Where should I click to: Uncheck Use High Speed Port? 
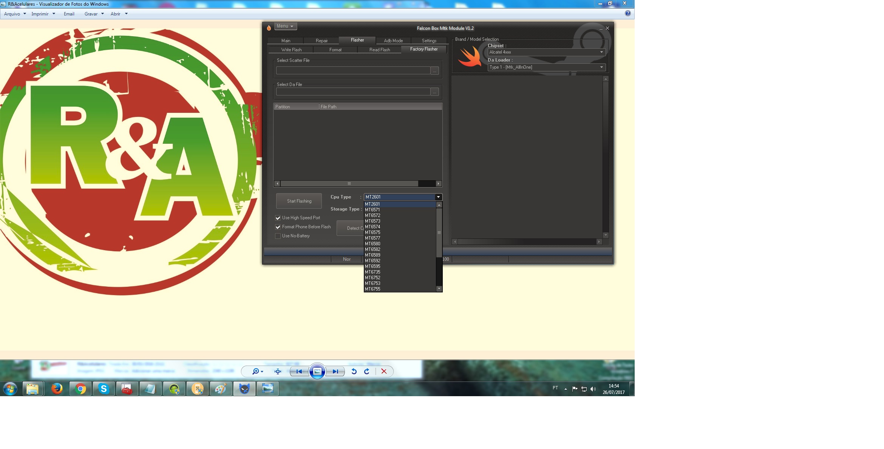[x=278, y=218]
